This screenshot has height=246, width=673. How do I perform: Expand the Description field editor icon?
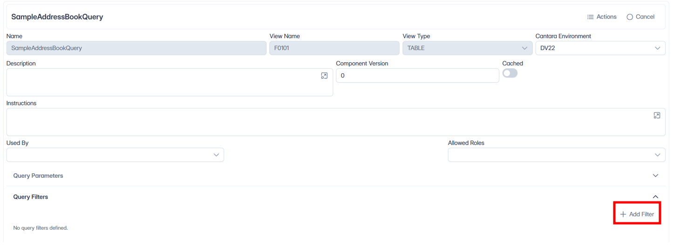point(324,76)
